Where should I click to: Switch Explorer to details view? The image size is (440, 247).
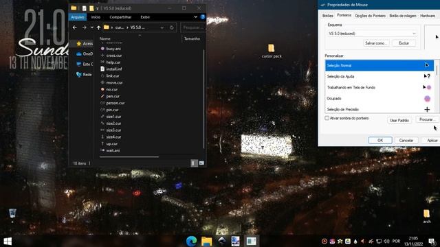point(194,163)
